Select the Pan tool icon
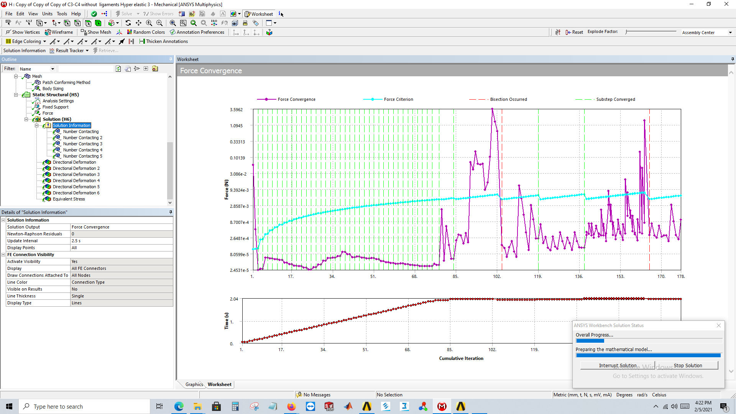The height and width of the screenshot is (414, 736). (x=138, y=23)
